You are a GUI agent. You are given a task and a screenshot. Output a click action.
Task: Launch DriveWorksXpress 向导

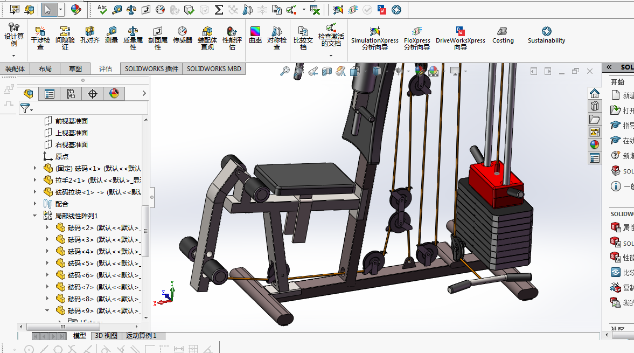point(461,38)
